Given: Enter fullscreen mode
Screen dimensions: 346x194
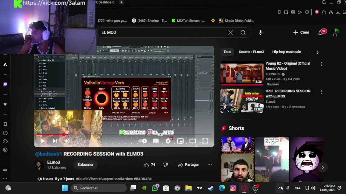Looking at the screenshot, I should (x=205, y=141).
